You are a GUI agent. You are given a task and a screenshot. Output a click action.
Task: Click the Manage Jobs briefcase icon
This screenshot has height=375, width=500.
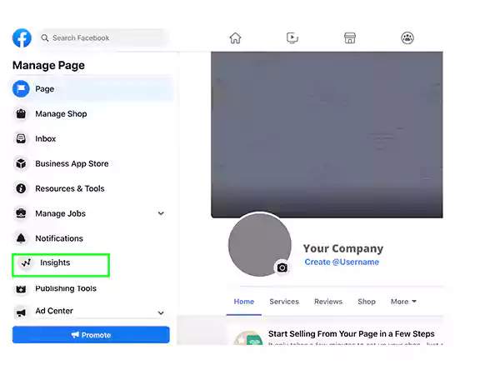click(x=21, y=213)
